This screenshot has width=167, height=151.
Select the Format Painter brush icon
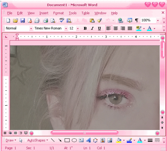(99, 20)
